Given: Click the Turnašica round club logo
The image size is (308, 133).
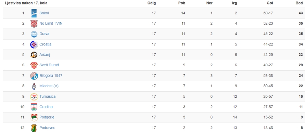Looking at the screenshot, I should click(x=34, y=96).
